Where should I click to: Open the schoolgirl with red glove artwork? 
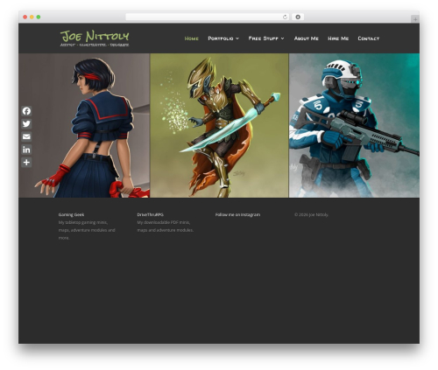[x=84, y=125]
